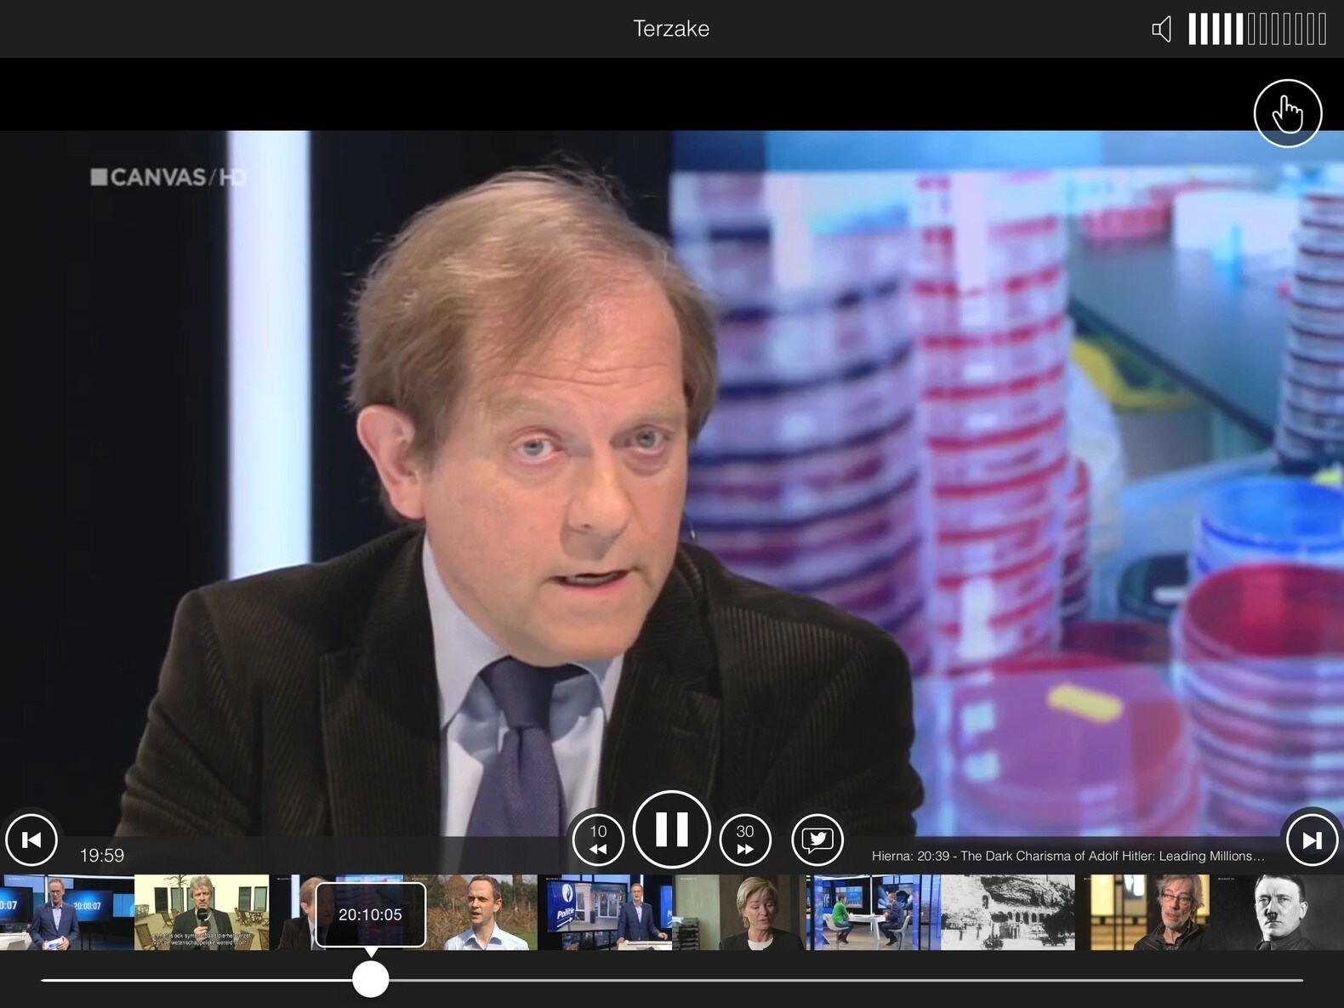Select reporter holding microphone thumbnail
Screen dimensions: 1344x1008
coord(202,912)
